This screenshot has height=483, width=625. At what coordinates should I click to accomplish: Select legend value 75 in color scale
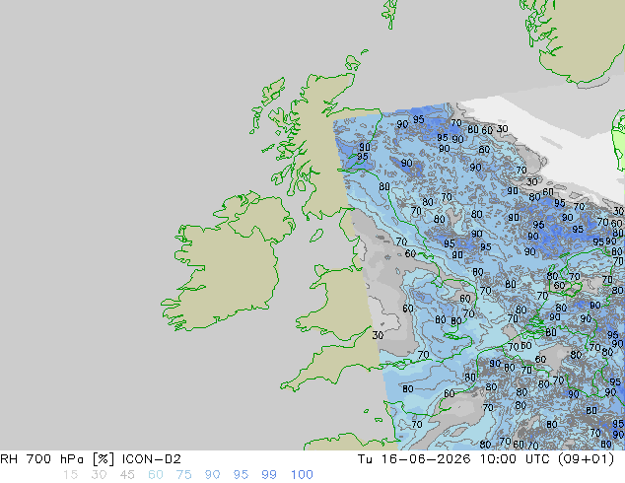tap(183, 475)
